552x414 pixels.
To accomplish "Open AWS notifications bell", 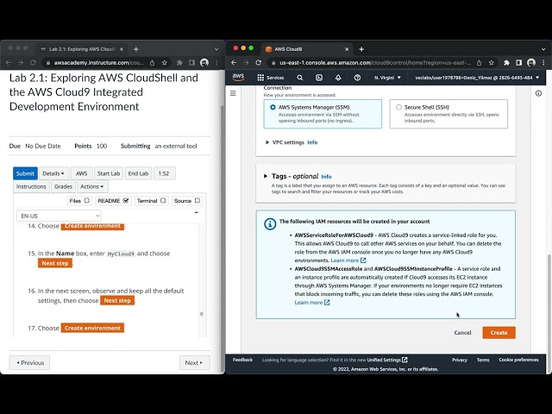I will click(338, 78).
